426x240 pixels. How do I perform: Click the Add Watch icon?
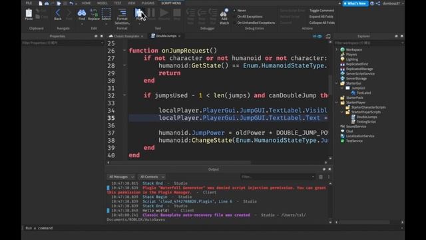[x=224, y=13]
